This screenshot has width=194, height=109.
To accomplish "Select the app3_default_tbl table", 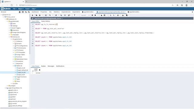I will click(23, 70).
